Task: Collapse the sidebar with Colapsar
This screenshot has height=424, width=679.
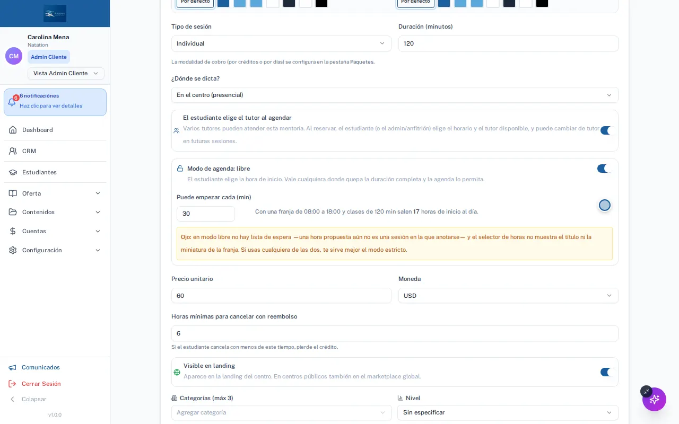Action: [28, 399]
